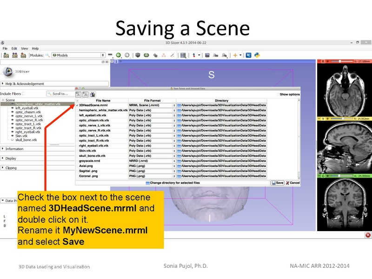Open the Edit menu
The width and height of the screenshot is (372, 279).
14,48
